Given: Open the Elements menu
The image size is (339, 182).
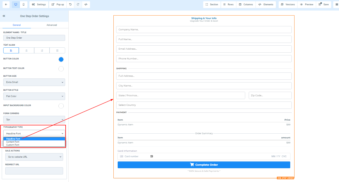Looking at the screenshot, I should click(x=266, y=5).
